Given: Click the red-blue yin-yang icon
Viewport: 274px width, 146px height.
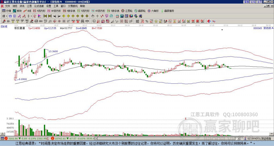Looking at the screenshot, I should (x=209, y=21).
